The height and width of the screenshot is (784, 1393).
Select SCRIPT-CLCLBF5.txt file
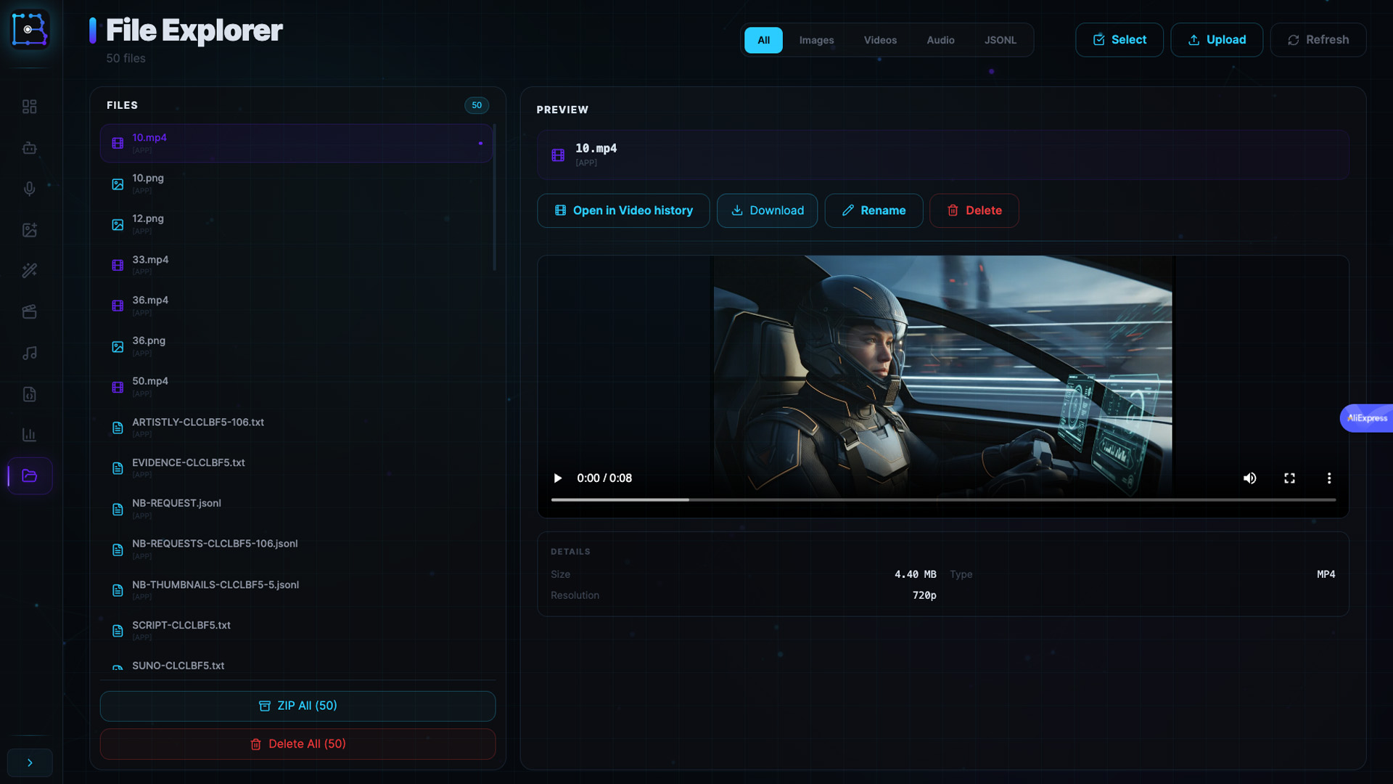point(296,631)
